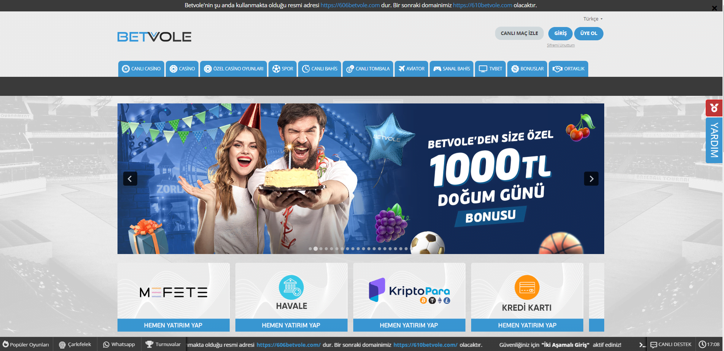The height and width of the screenshot is (351, 724).
Task: Open the YARDIM side help tab
Action: pyautogui.click(x=714, y=140)
